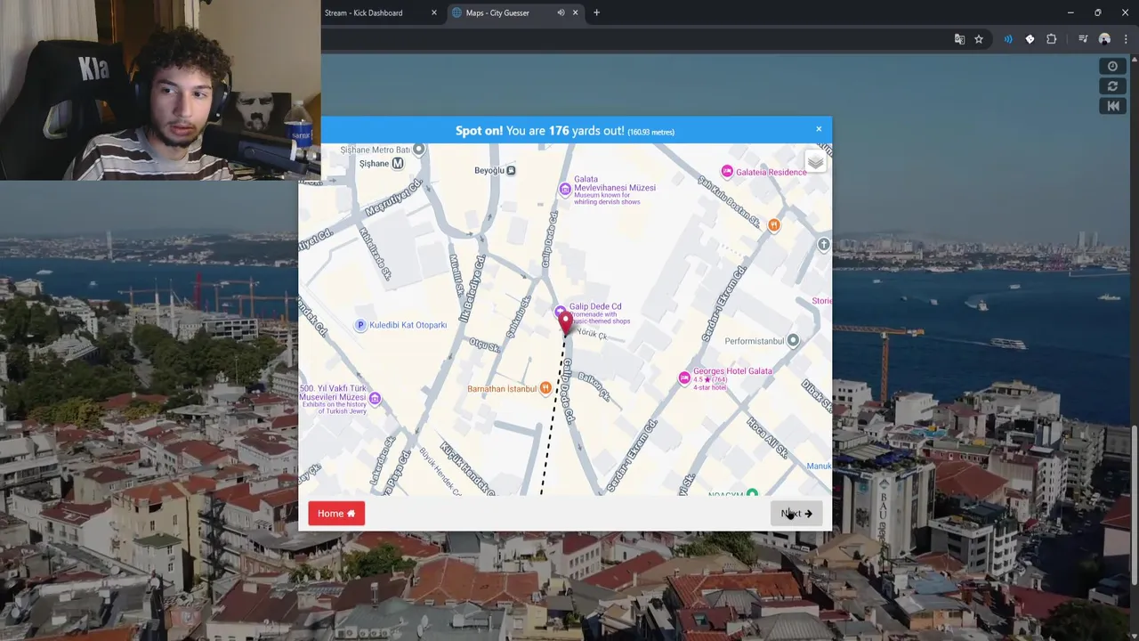This screenshot has height=641, width=1139.
Task: Click the orange restaurant marker near Şah Kulu Bostan Sk.
Action: [x=774, y=225]
